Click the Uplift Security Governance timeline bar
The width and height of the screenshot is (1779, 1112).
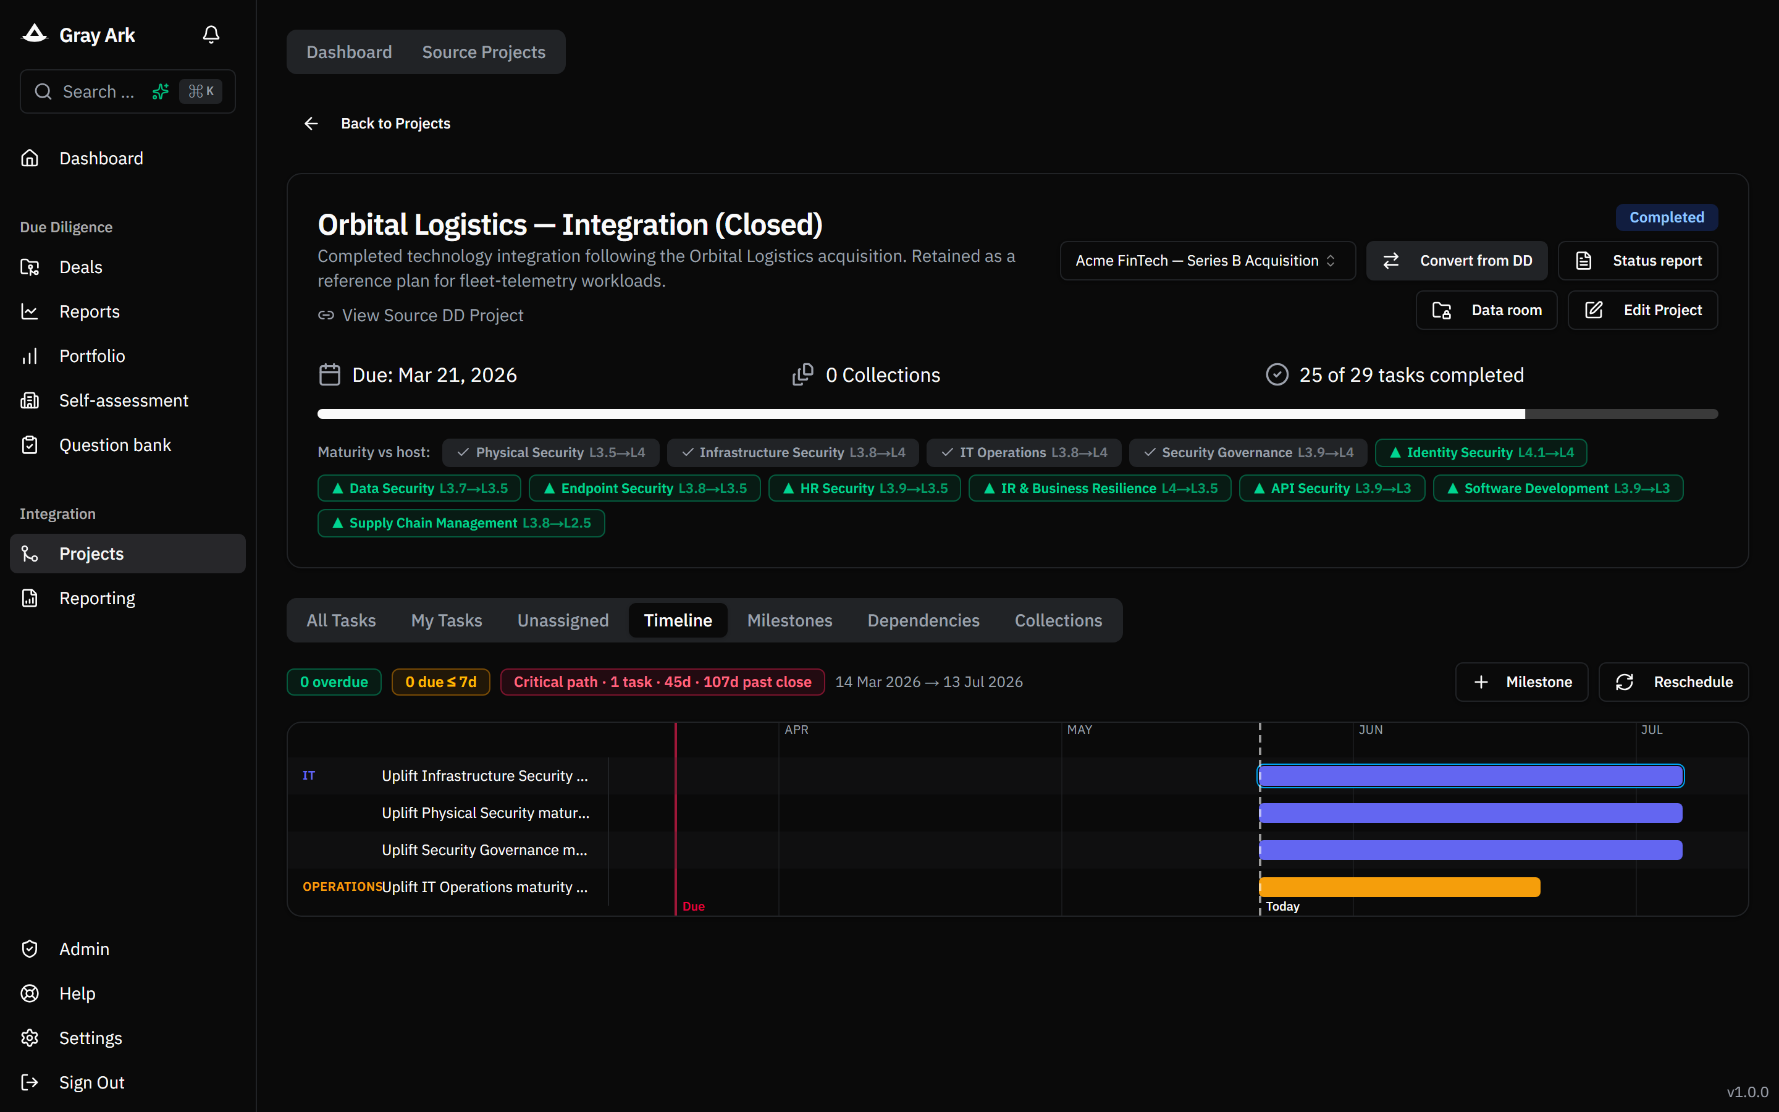click(1470, 849)
